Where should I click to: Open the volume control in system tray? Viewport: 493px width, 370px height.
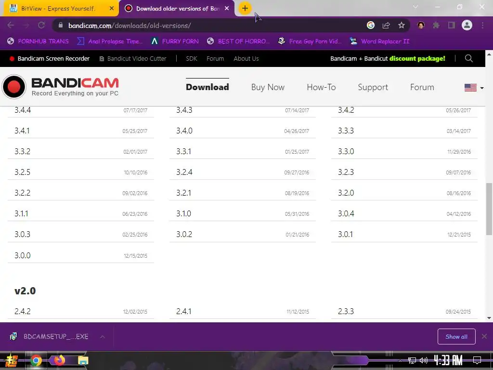coord(424,360)
